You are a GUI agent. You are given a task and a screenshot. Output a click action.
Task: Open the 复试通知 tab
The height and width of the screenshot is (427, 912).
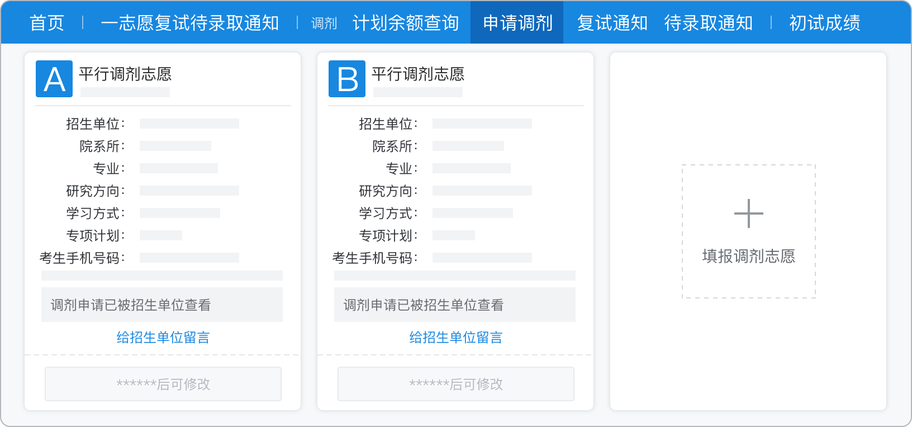click(612, 23)
